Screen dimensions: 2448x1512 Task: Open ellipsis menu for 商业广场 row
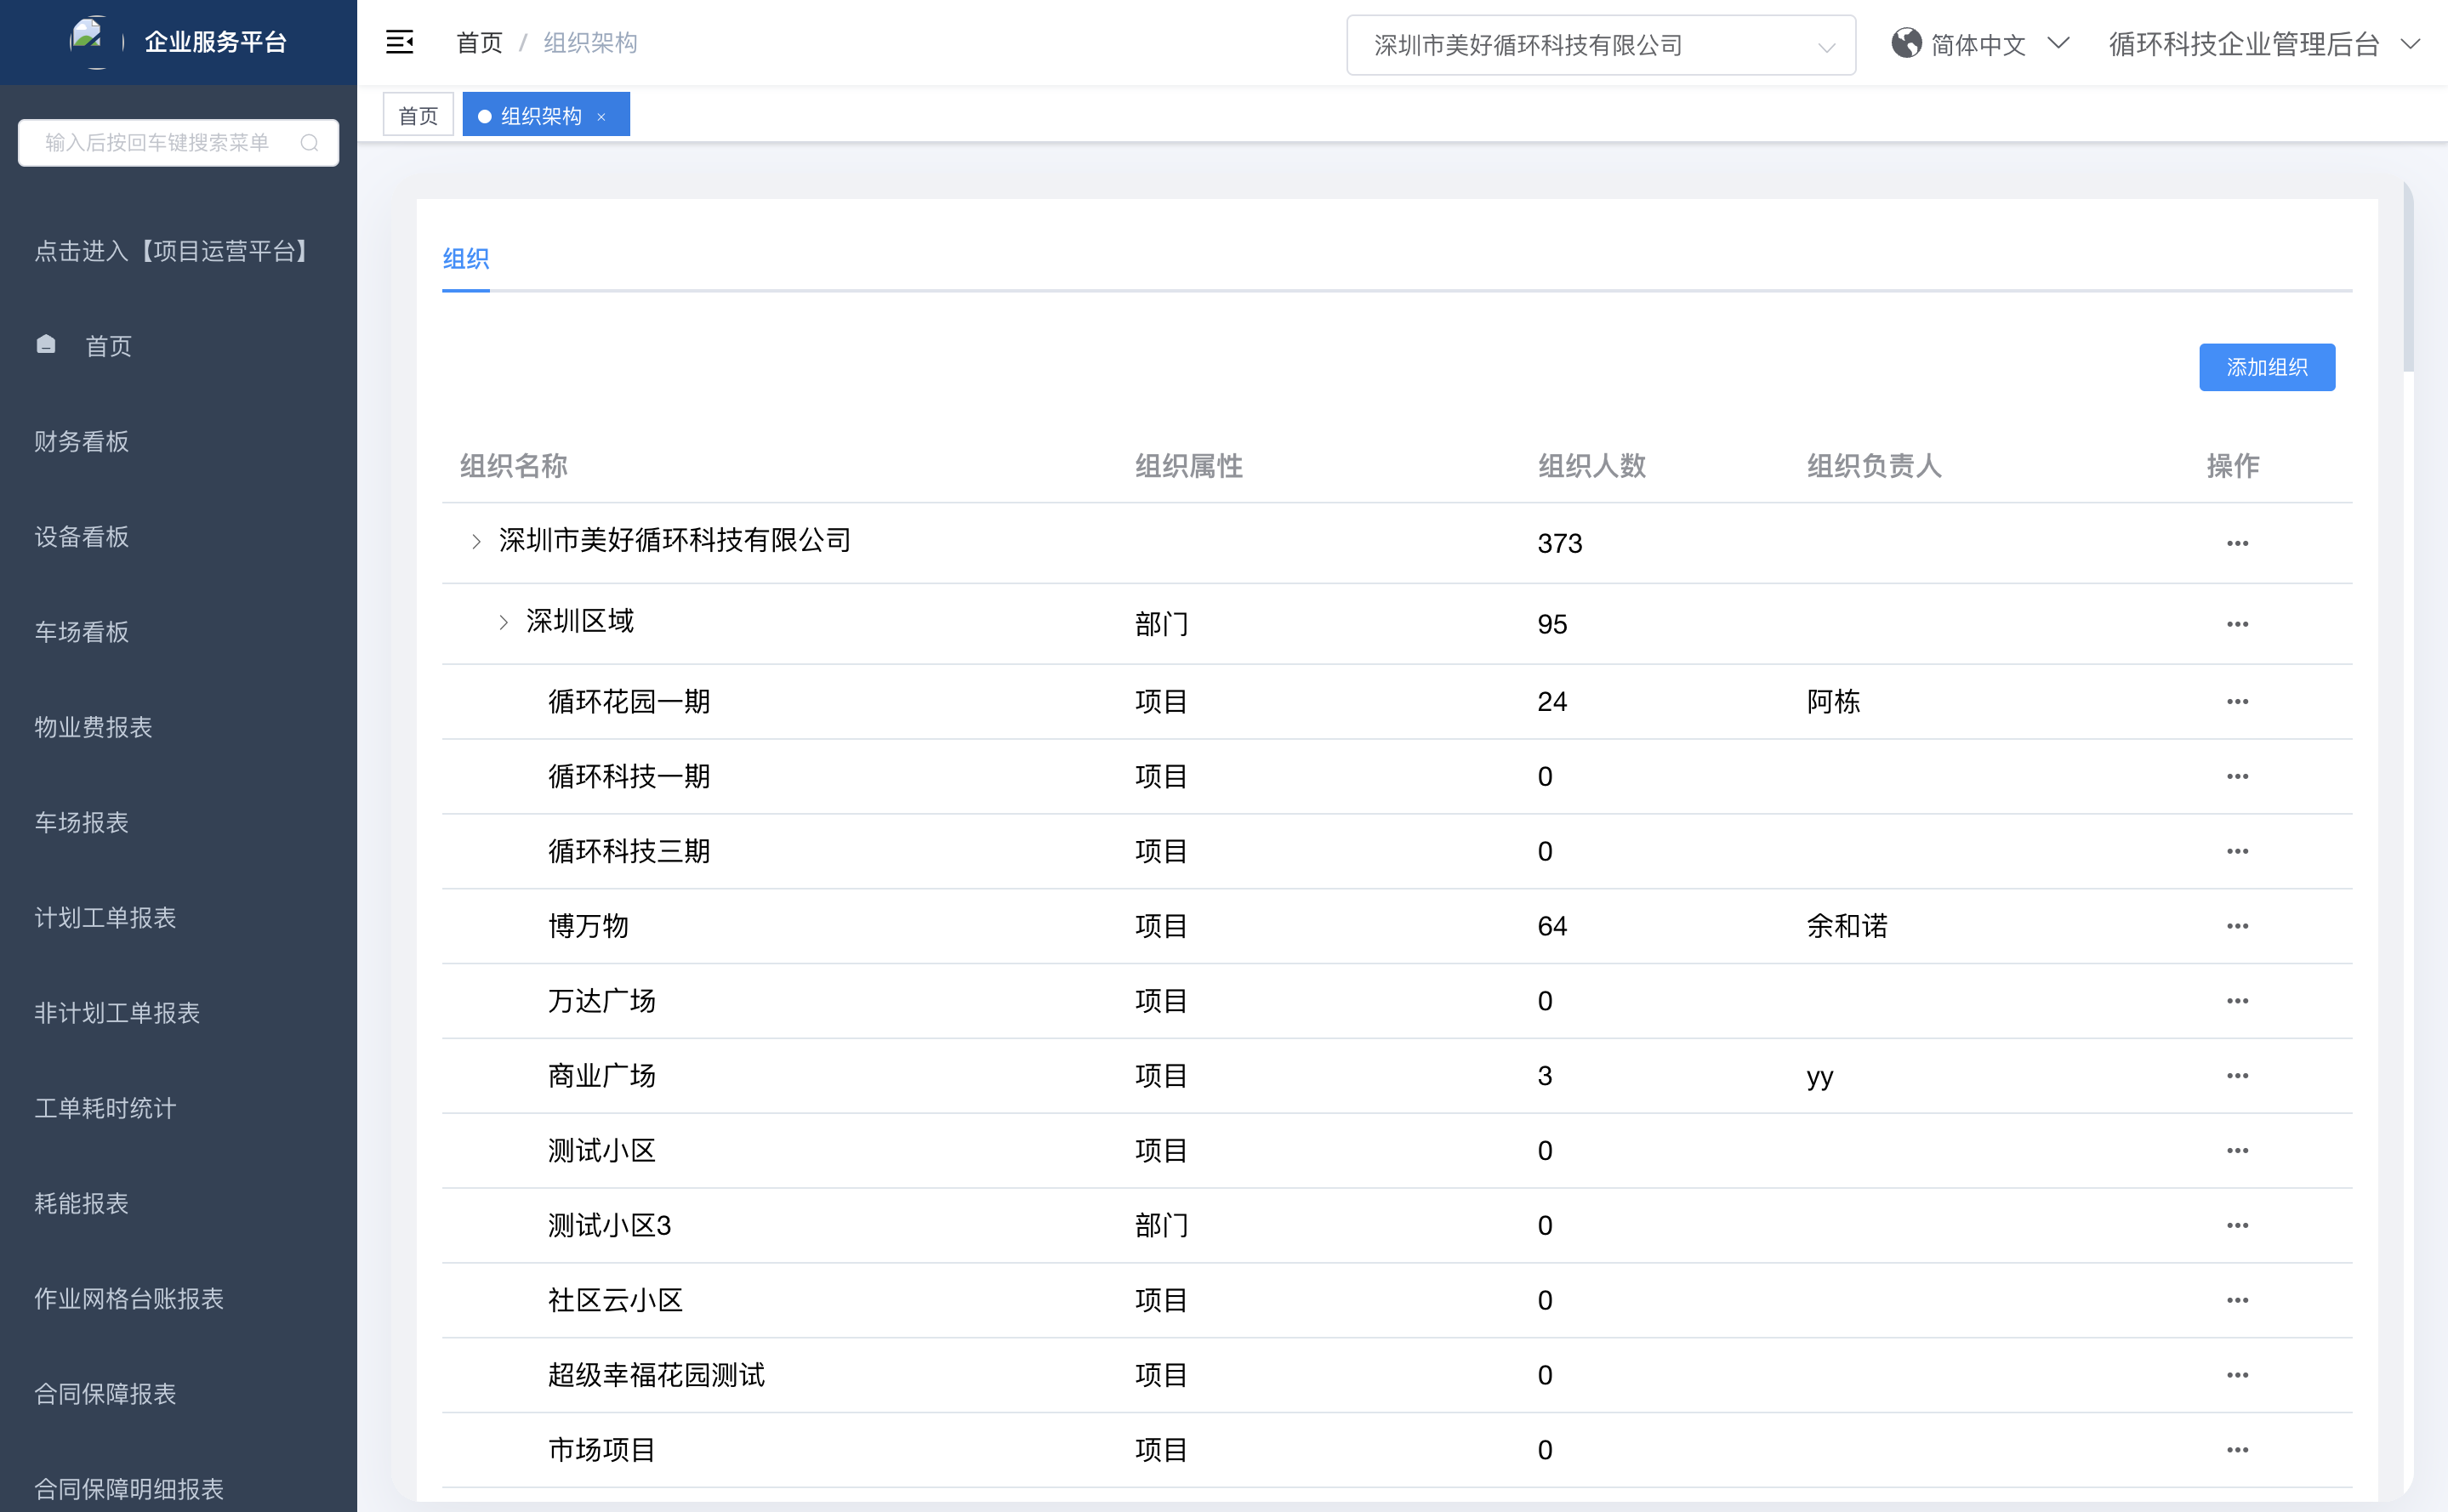tap(2236, 1076)
